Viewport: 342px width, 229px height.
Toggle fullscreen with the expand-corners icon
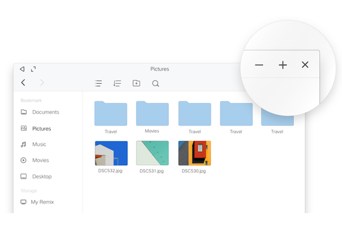coord(33,69)
